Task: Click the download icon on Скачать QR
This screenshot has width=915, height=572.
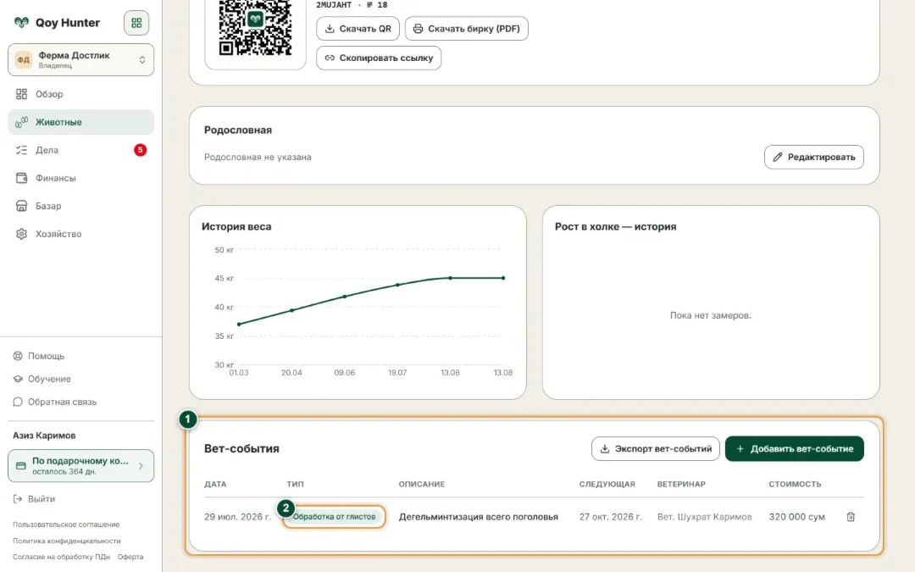Action: click(330, 29)
